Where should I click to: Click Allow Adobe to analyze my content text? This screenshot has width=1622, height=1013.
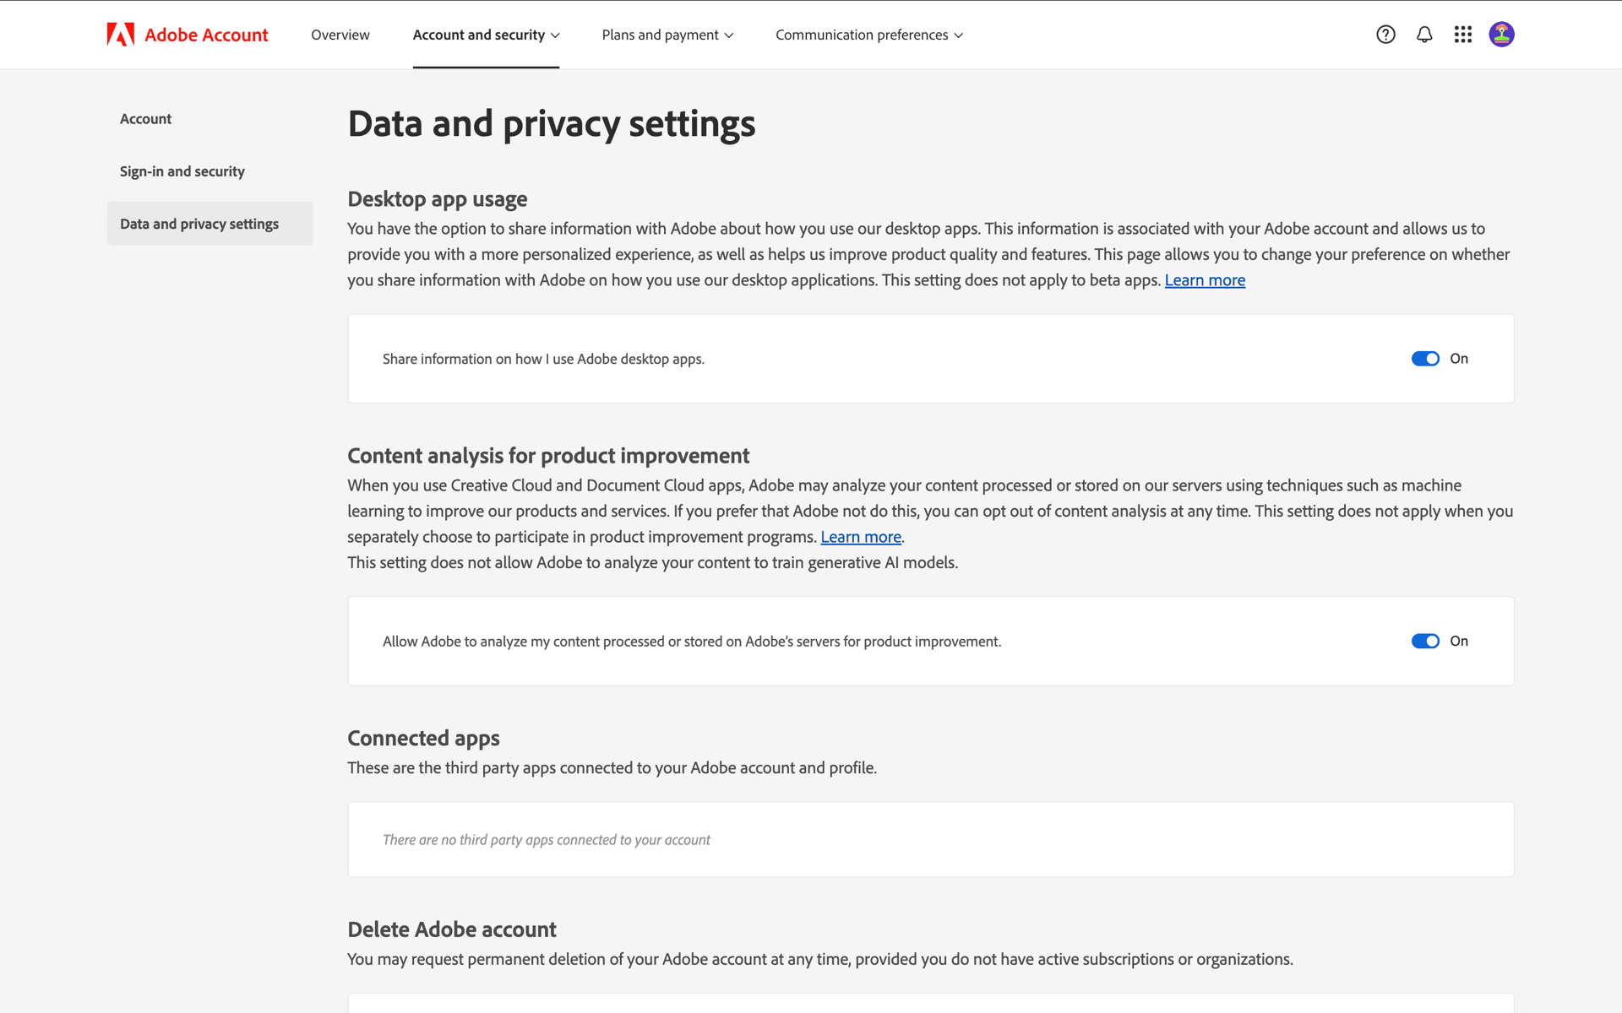[692, 642]
